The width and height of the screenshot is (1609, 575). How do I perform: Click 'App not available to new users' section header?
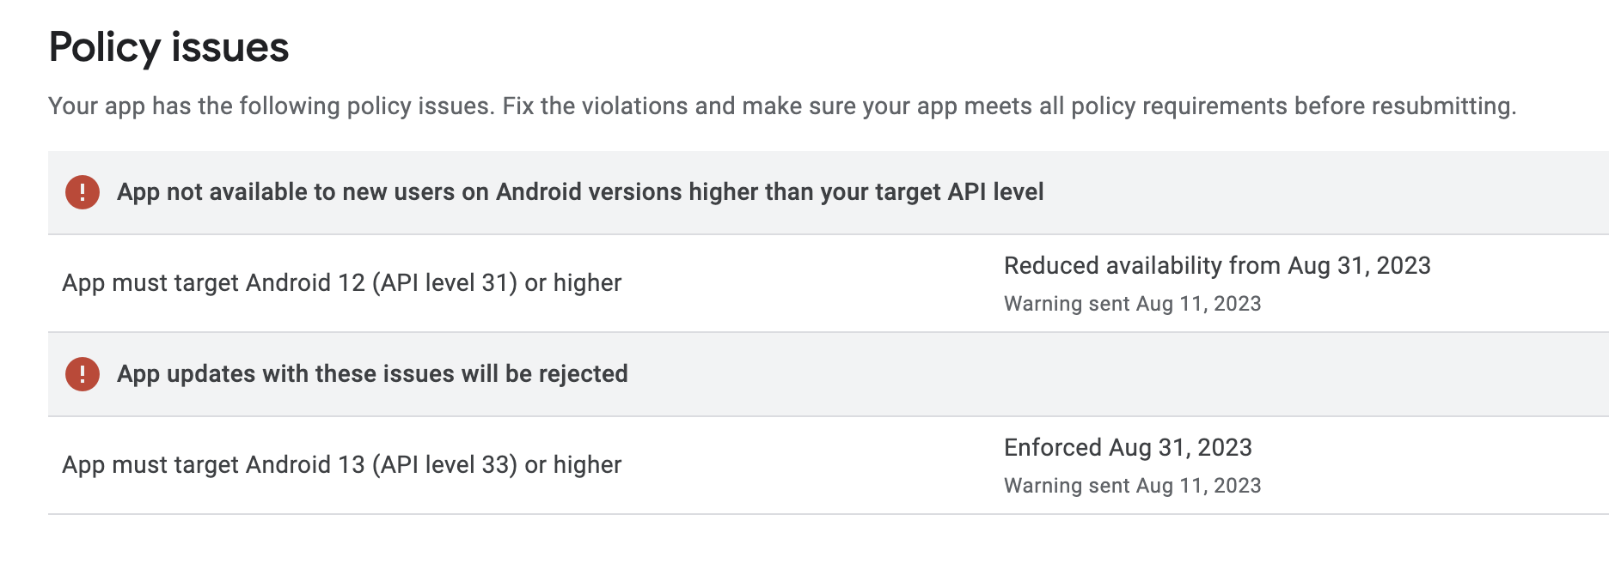coord(580,192)
